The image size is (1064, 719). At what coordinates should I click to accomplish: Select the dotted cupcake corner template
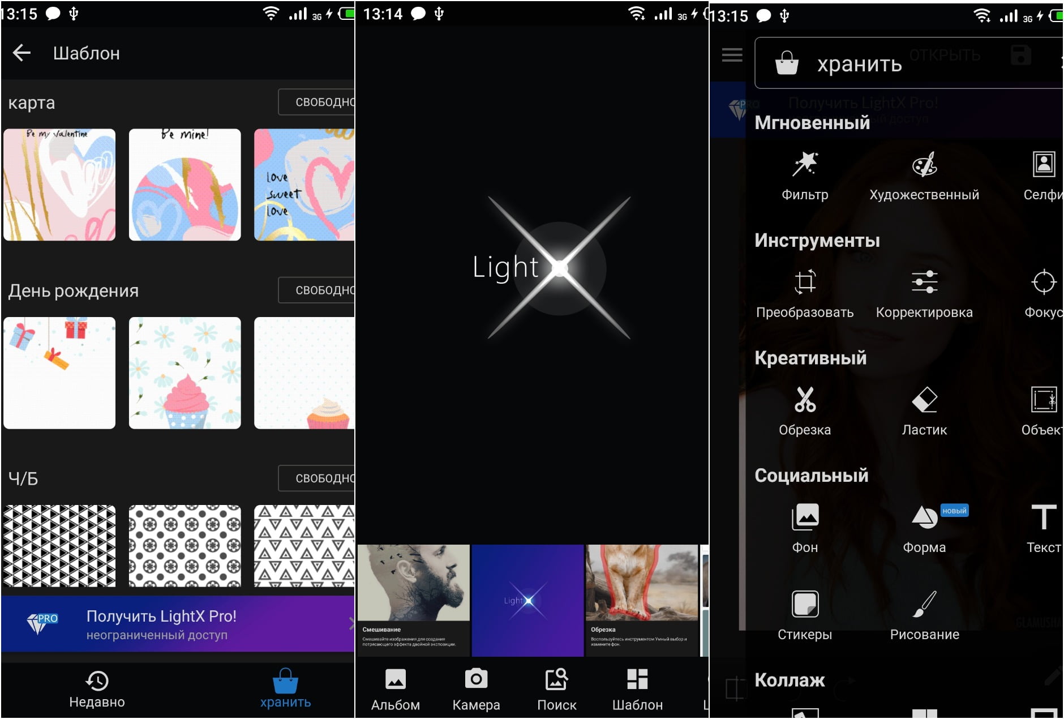[x=304, y=373]
